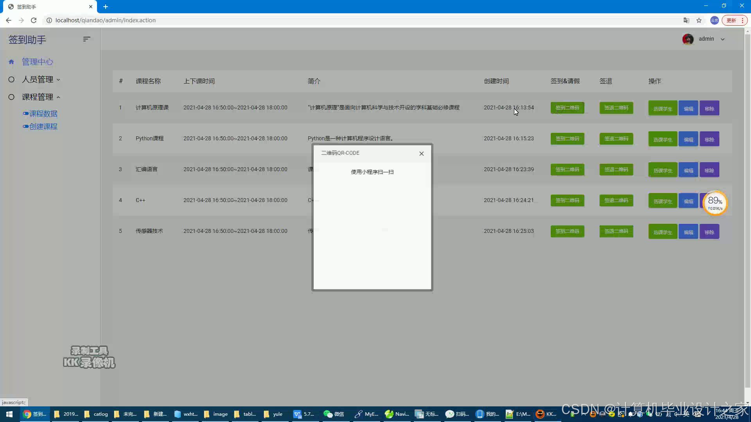
Task: Remove the 计算机原理课 course
Action: tap(710, 108)
